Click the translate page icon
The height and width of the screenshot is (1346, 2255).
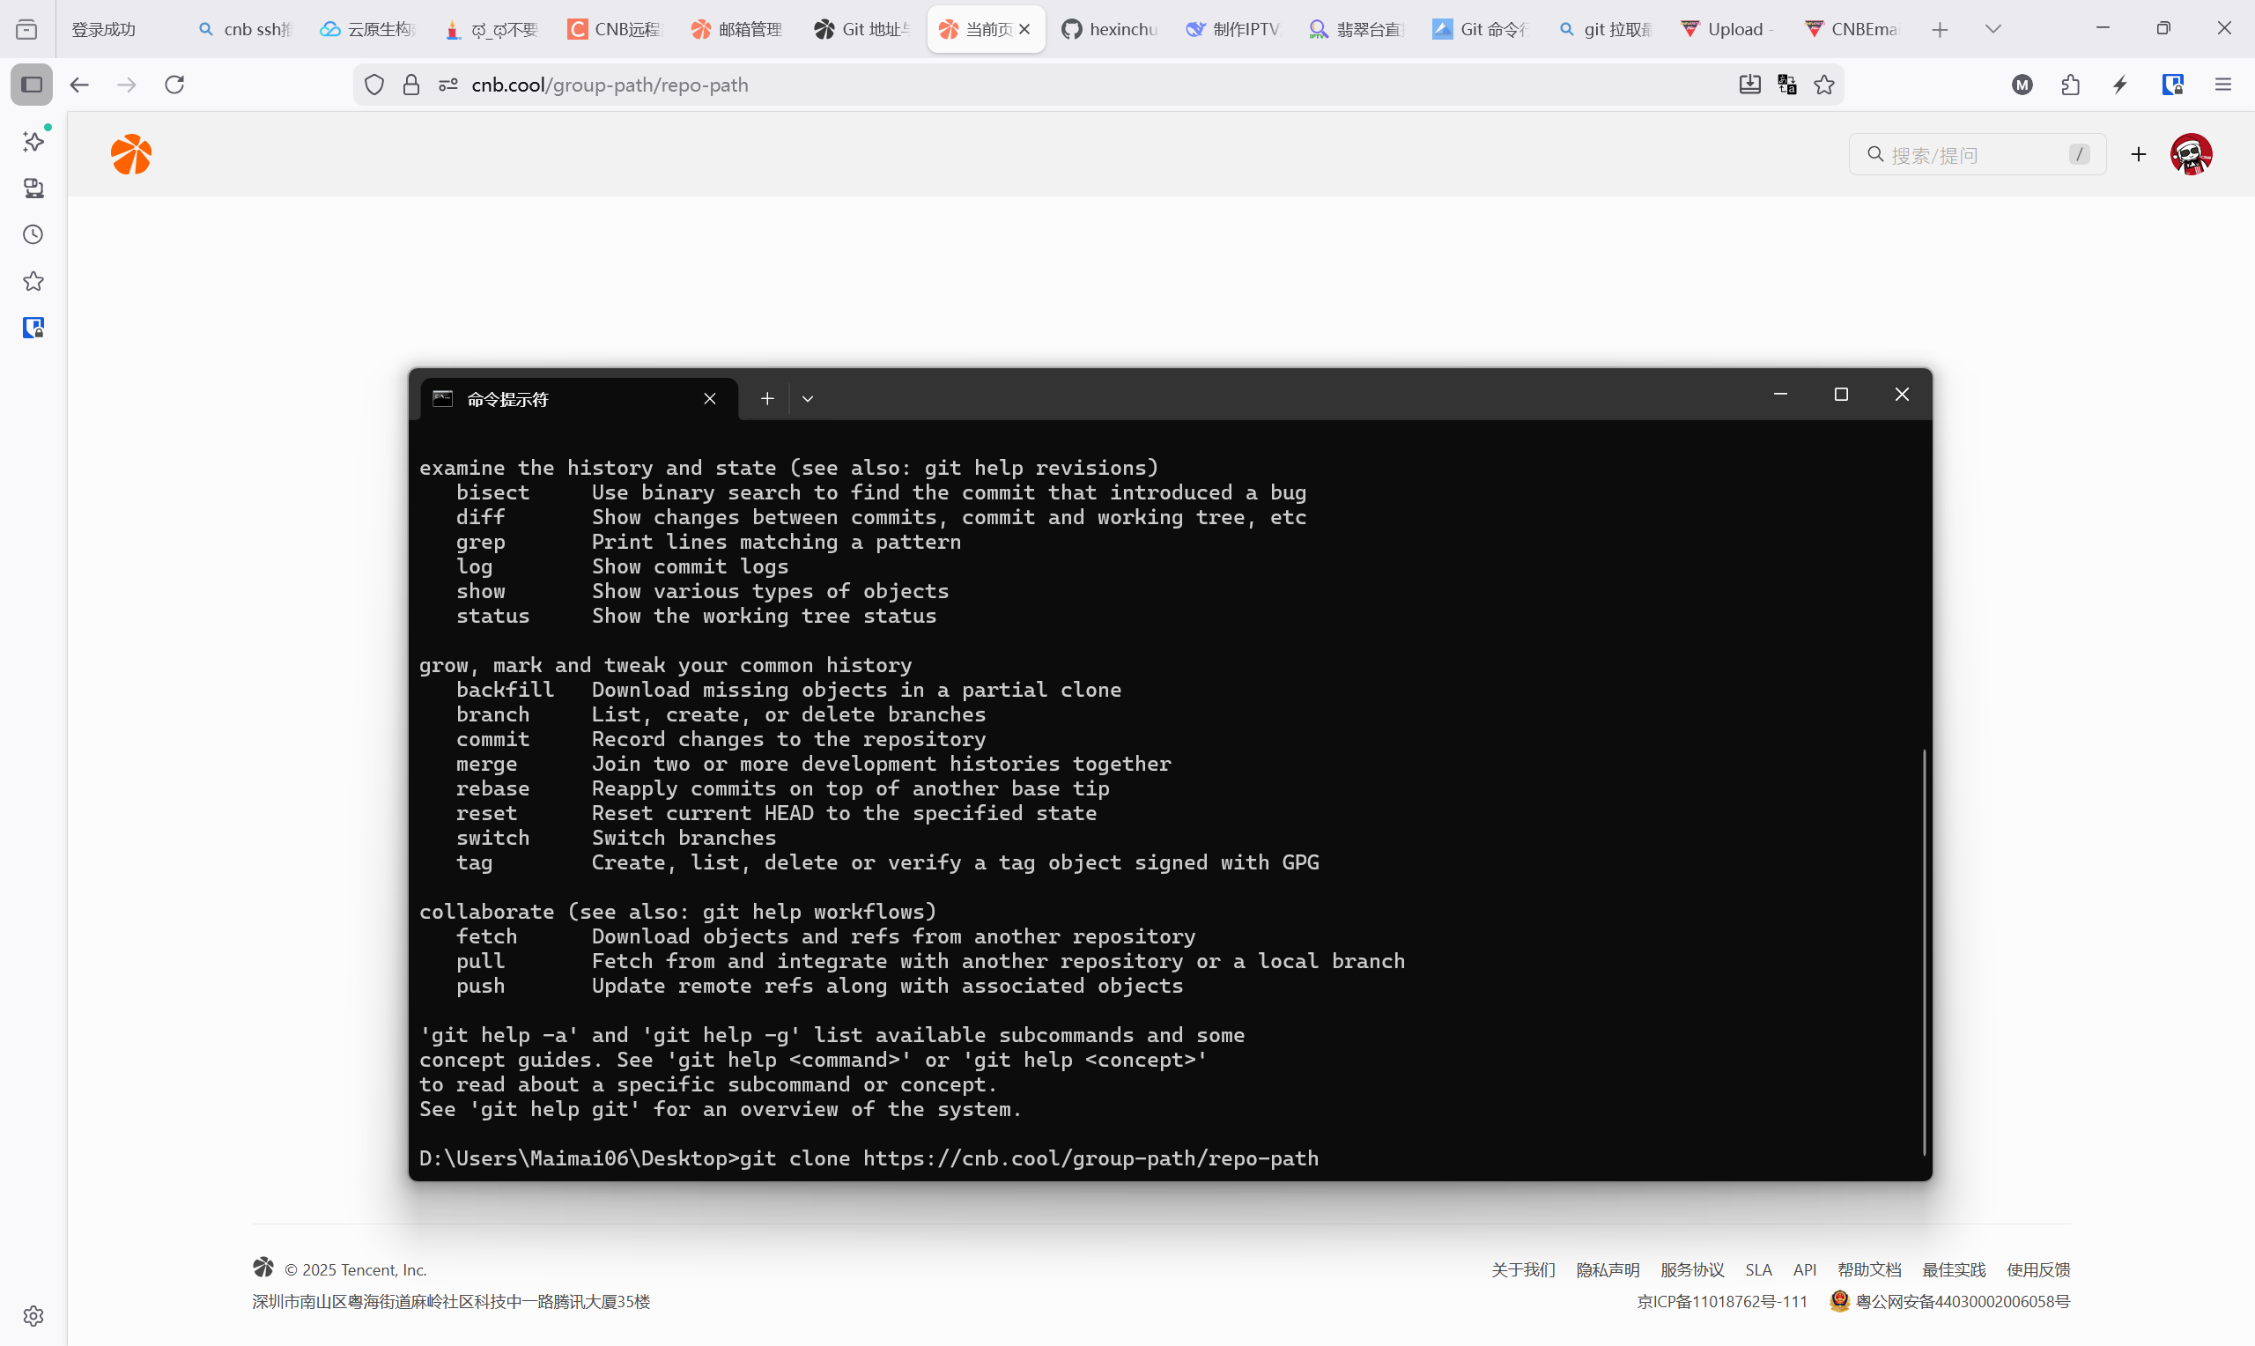1787,85
